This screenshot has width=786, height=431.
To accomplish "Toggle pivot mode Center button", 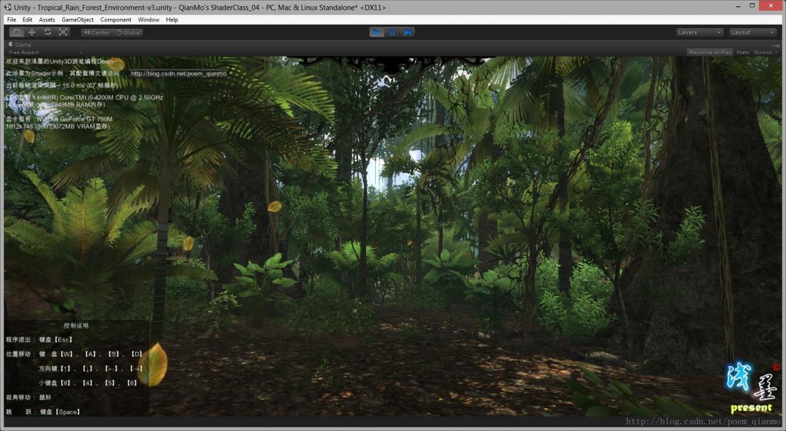I will click(x=96, y=32).
